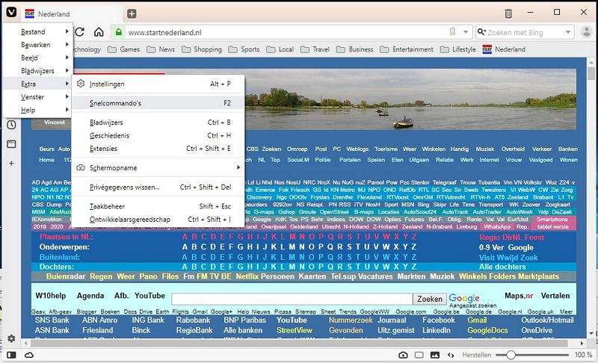Expand the Bestand menu
The height and width of the screenshot is (363, 598).
pyautogui.click(x=37, y=31)
